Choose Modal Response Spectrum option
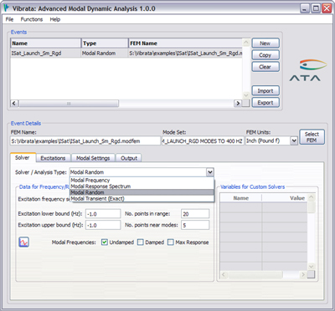 click(x=142, y=186)
